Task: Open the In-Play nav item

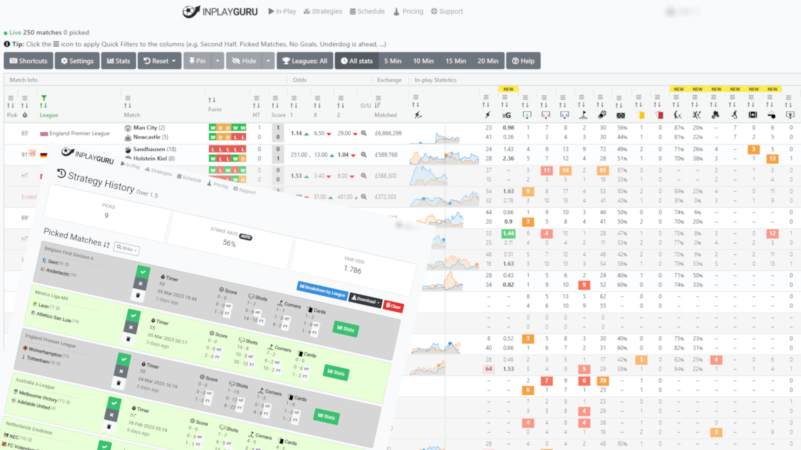Action: pos(282,12)
